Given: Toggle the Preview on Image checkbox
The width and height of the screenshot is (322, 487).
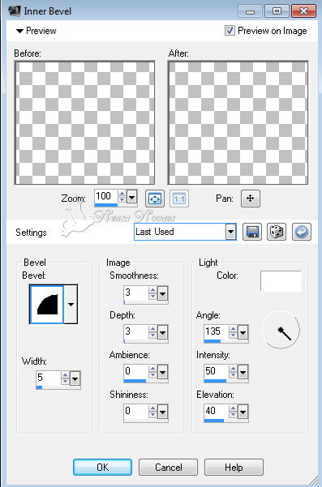Looking at the screenshot, I should [230, 31].
